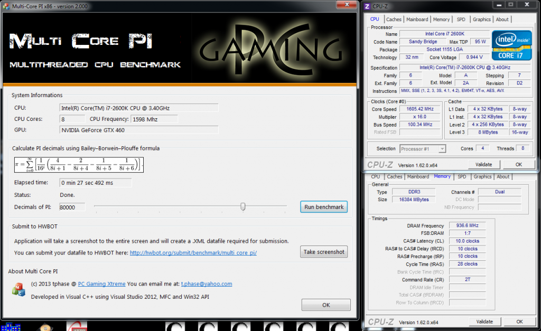
Task: Click the Threads value '8' in CPU-Z
Action: click(x=523, y=148)
